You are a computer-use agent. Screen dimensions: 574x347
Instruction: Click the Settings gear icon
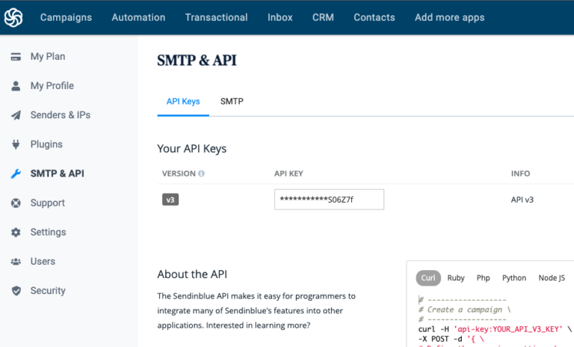click(x=16, y=232)
